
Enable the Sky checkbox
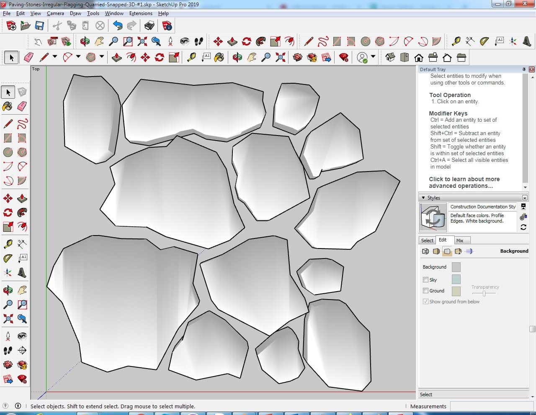coord(425,280)
